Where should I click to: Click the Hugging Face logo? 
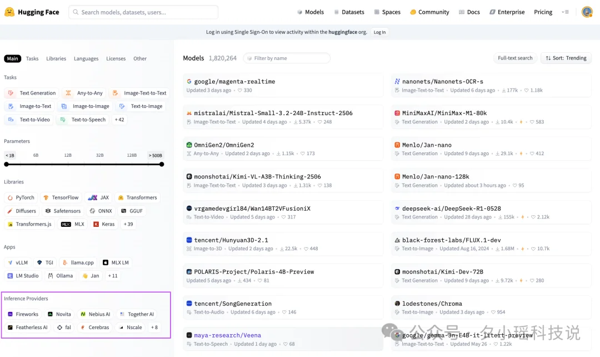pos(32,12)
